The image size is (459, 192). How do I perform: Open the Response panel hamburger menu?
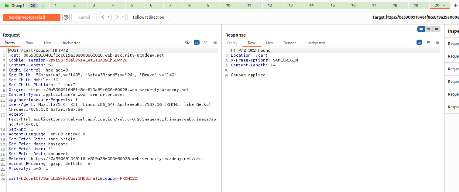click(438, 42)
